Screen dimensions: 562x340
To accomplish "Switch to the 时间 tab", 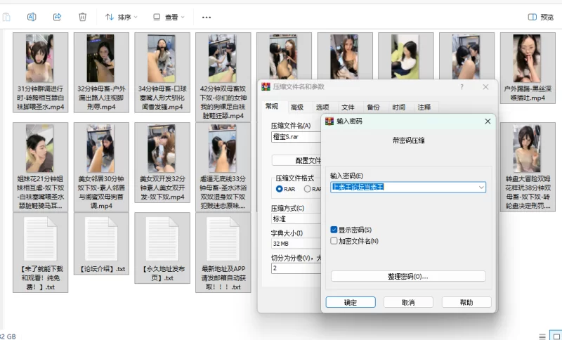I will click(398, 107).
